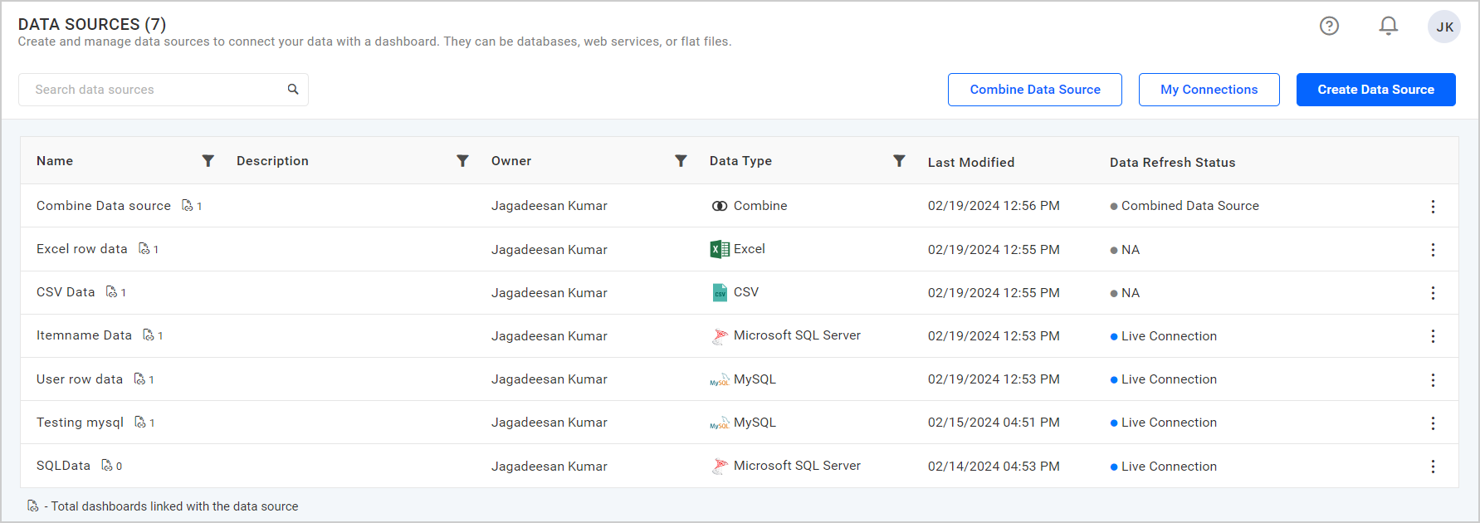The image size is (1480, 523).
Task: Click the Data Type column header
Action: coord(740,160)
